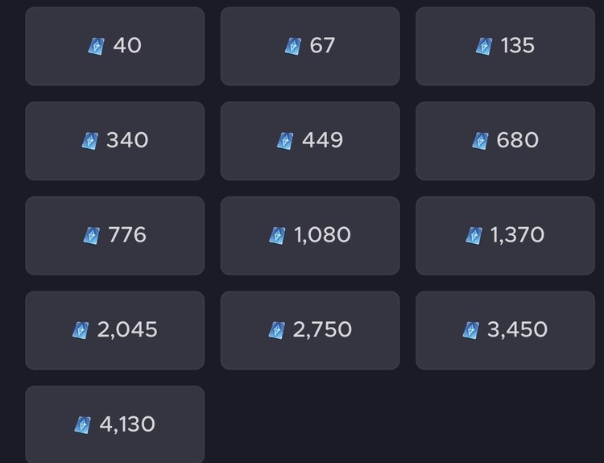Choose the 1,080 ticket amount
The height and width of the screenshot is (463, 604).
point(310,235)
